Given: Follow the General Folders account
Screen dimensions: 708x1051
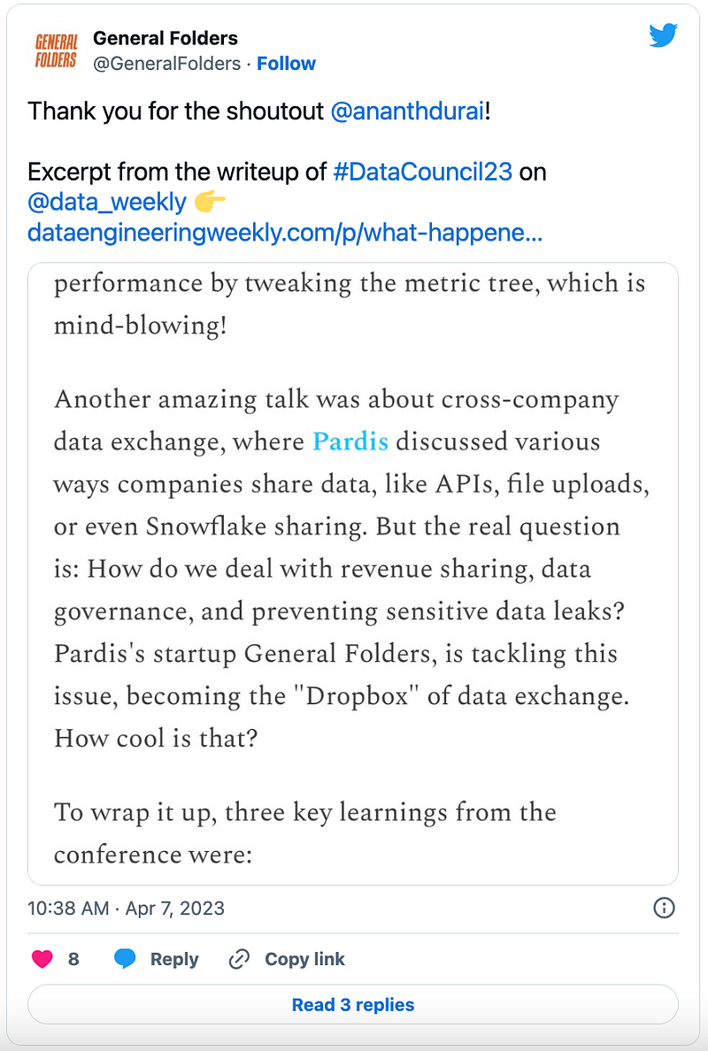Looking at the screenshot, I should 286,64.
